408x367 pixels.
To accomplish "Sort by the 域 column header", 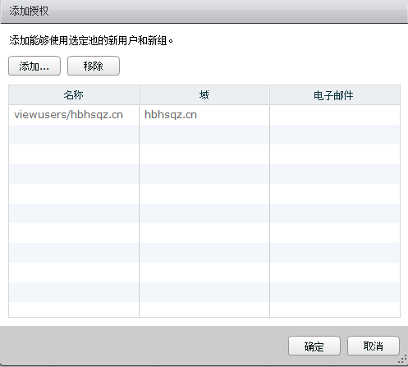I will (204, 95).
